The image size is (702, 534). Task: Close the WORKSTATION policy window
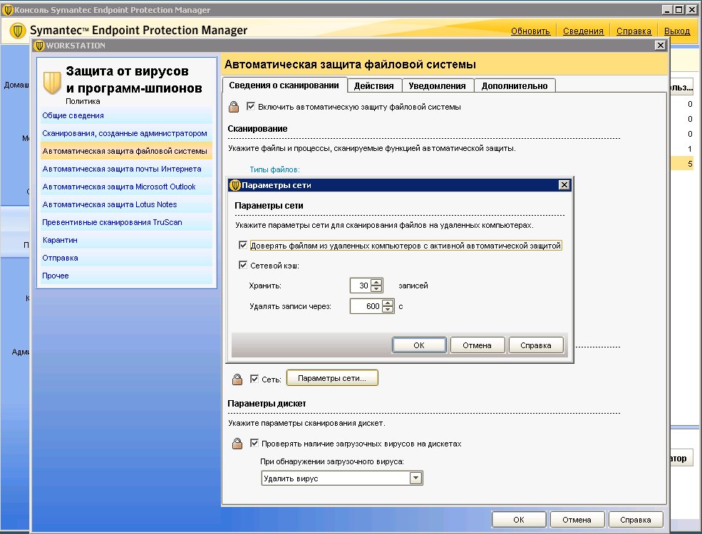660,45
